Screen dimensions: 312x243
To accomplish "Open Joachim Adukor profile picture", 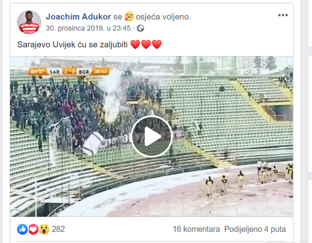I will (29, 22).
